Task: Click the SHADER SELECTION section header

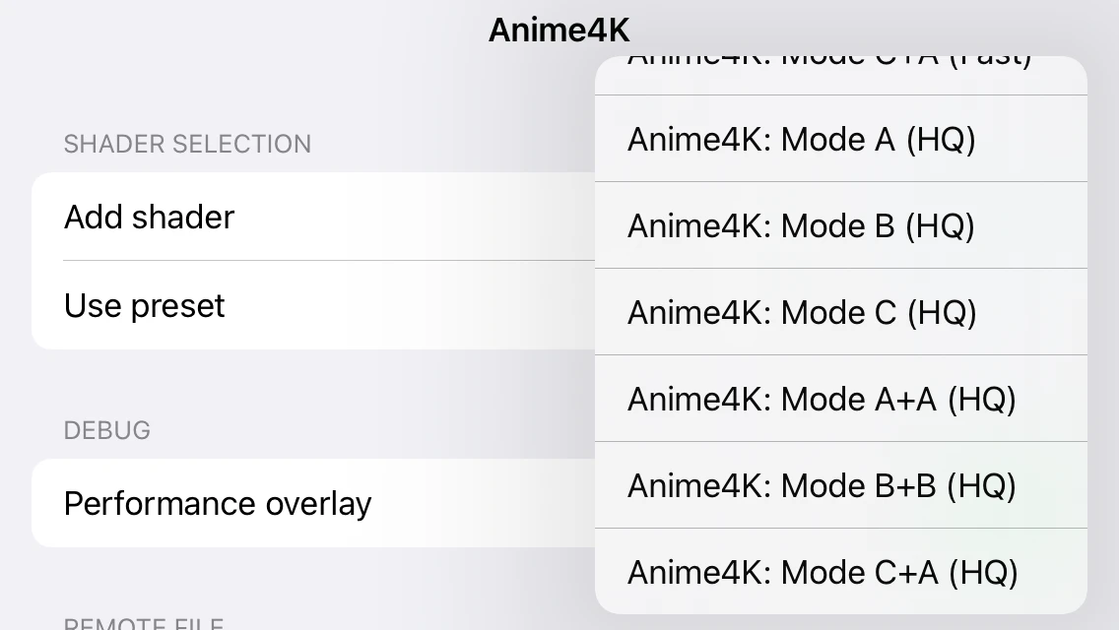Action: [187, 144]
